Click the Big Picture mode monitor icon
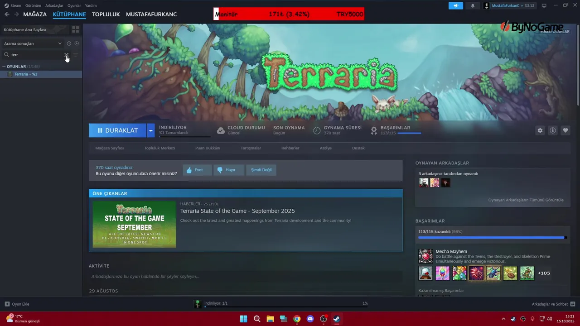 [544, 5]
